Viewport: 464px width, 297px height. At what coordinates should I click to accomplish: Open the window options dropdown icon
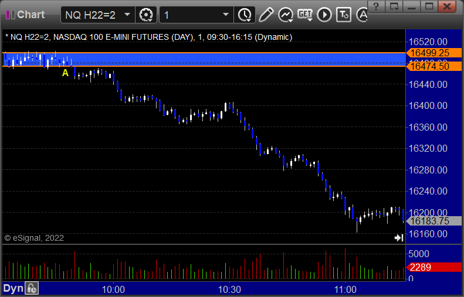pyautogui.click(x=394, y=6)
